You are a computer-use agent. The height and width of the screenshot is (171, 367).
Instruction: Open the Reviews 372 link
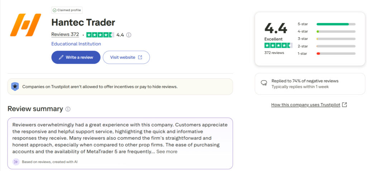tap(65, 34)
